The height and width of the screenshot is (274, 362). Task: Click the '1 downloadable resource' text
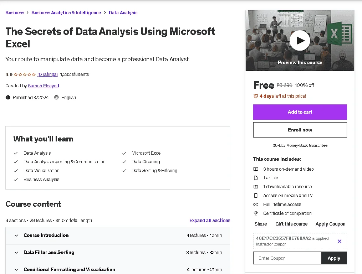[288, 187]
